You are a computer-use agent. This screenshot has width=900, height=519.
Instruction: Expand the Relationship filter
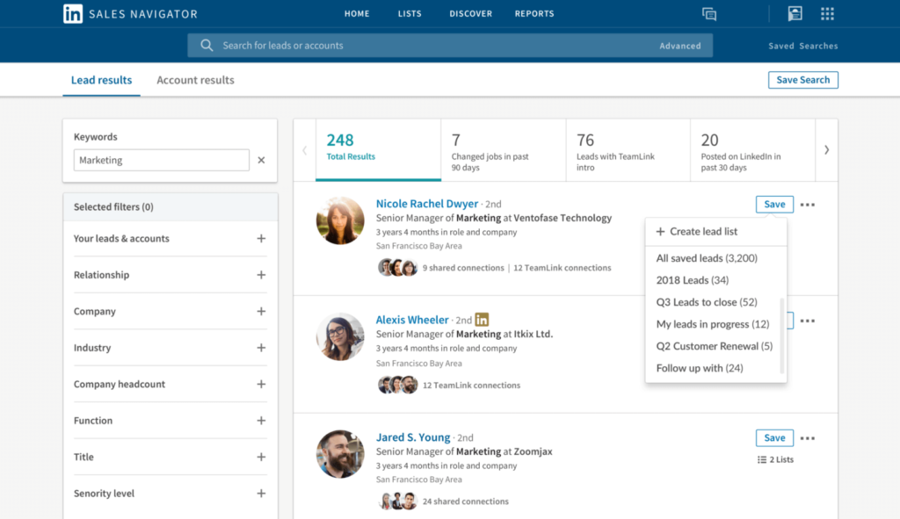coord(261,275)
